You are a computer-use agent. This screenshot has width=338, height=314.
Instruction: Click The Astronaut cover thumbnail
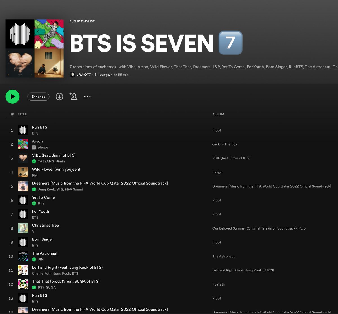(x=23, y=256)
